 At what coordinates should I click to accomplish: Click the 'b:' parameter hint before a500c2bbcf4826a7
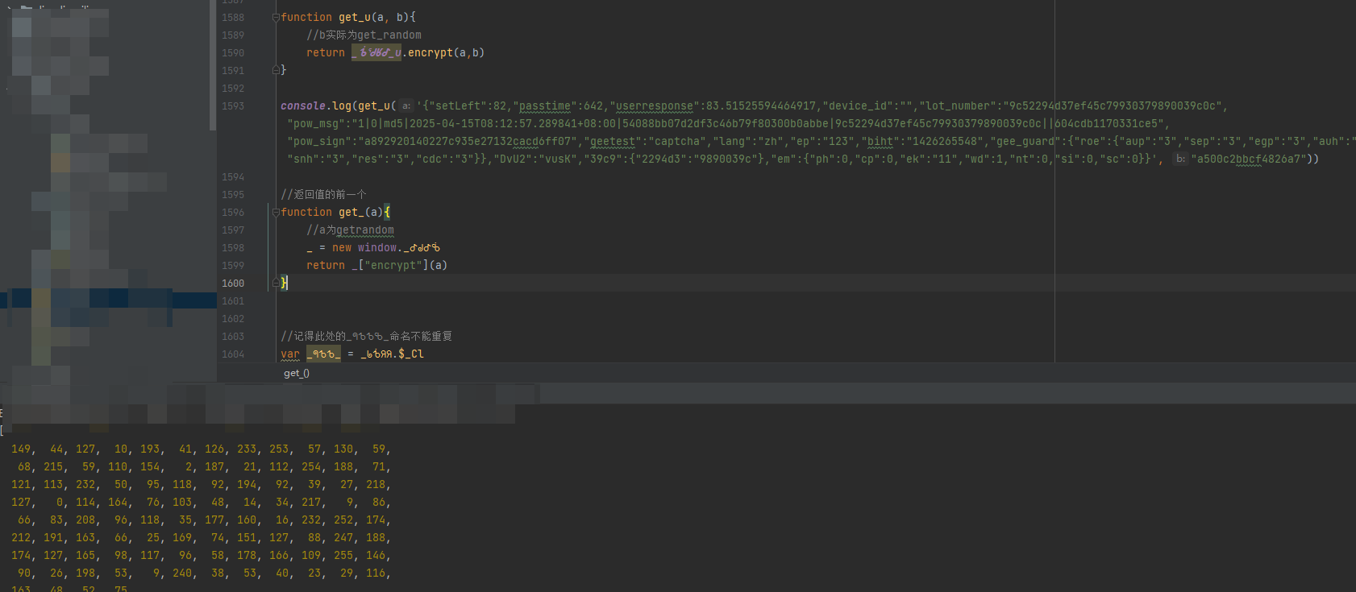click(1180, 159)
